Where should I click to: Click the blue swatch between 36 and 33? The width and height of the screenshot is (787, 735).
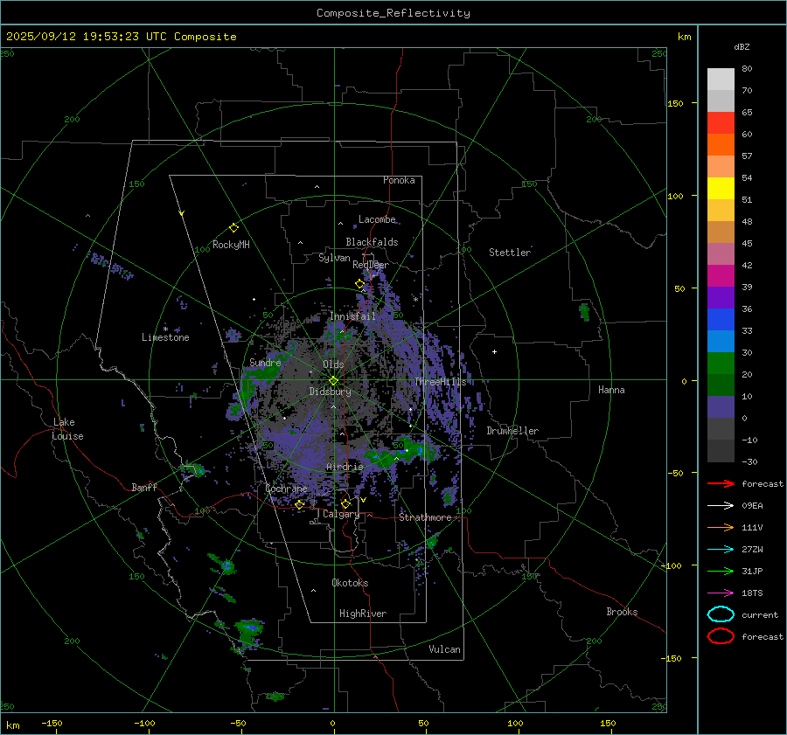pos(721,320)
